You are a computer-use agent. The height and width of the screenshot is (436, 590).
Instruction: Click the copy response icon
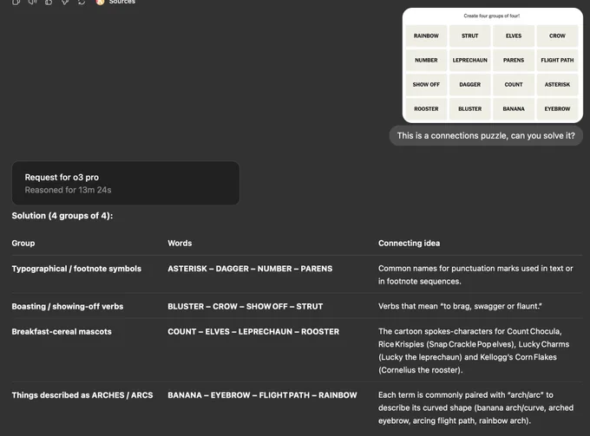click(x=16, y=2)
